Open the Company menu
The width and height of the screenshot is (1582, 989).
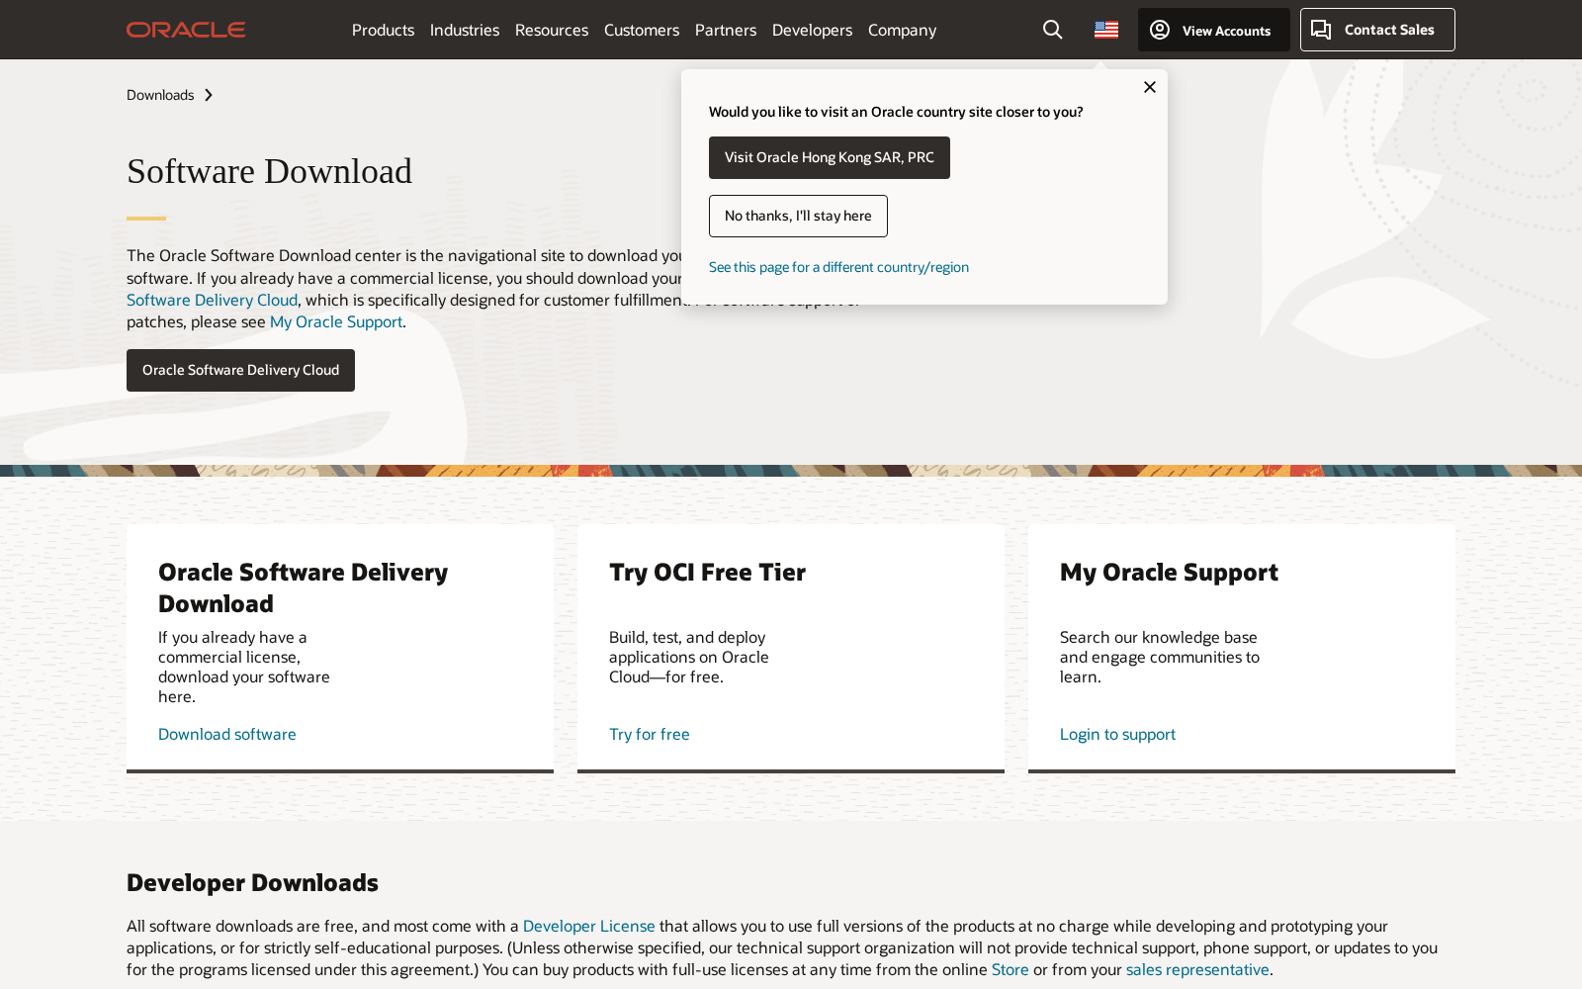pos(902,30)
